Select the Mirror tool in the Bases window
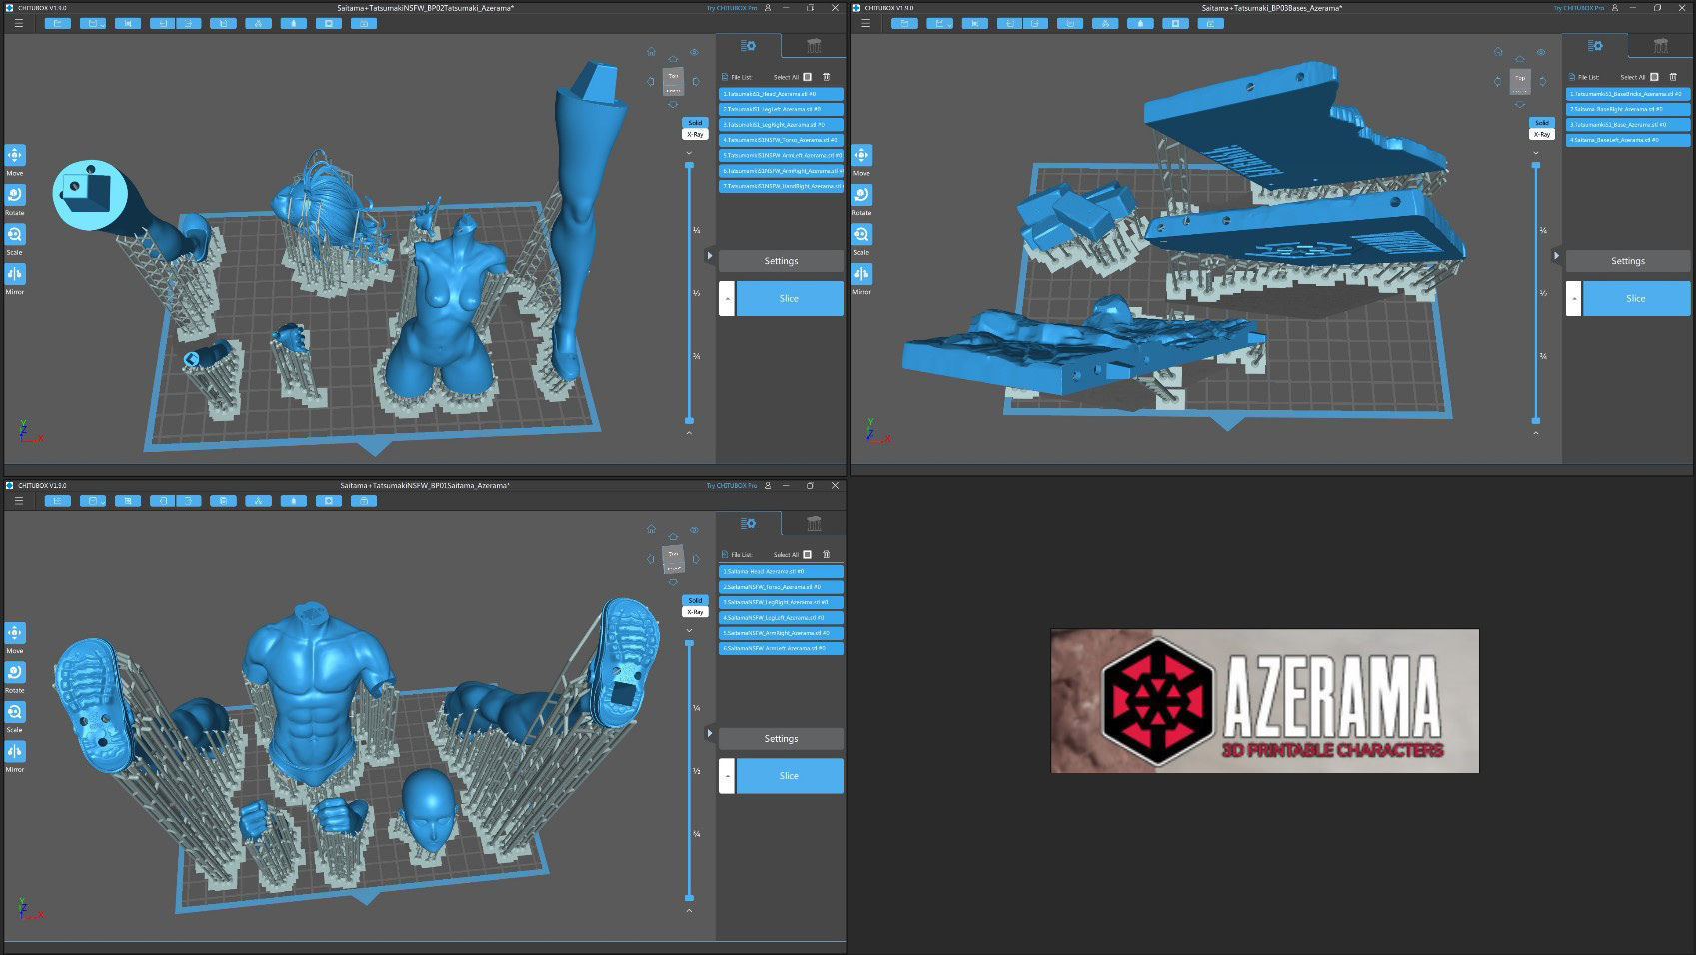This screenshot has width=1696, height=955. (861, 273)
